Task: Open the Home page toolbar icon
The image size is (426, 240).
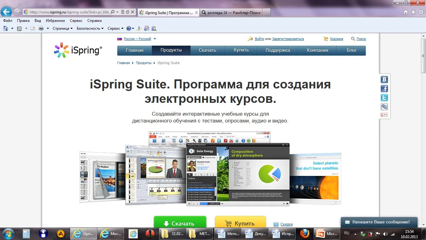Action: coord(6,28)
